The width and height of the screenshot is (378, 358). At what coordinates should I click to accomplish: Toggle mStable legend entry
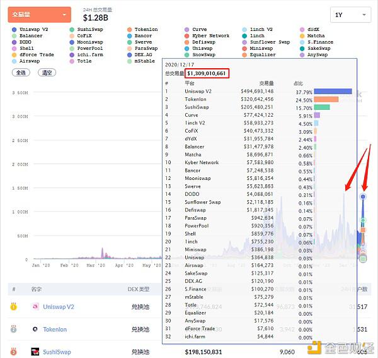point(141,61)
